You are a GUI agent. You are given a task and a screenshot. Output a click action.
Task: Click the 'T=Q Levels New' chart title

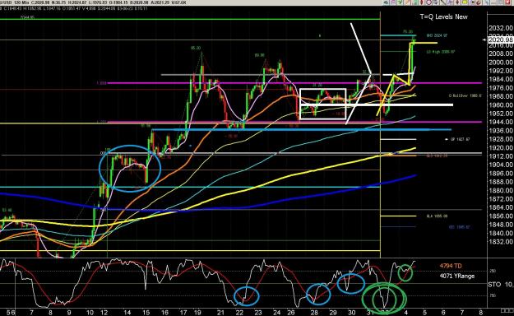click(x=444, y=16)
